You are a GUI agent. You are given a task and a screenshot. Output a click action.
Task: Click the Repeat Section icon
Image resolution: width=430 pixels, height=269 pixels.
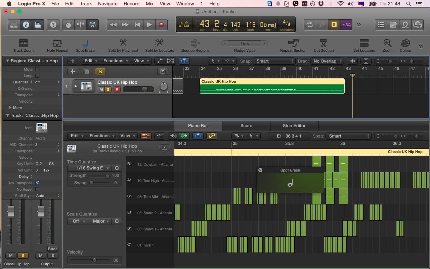tap(293, 43)
